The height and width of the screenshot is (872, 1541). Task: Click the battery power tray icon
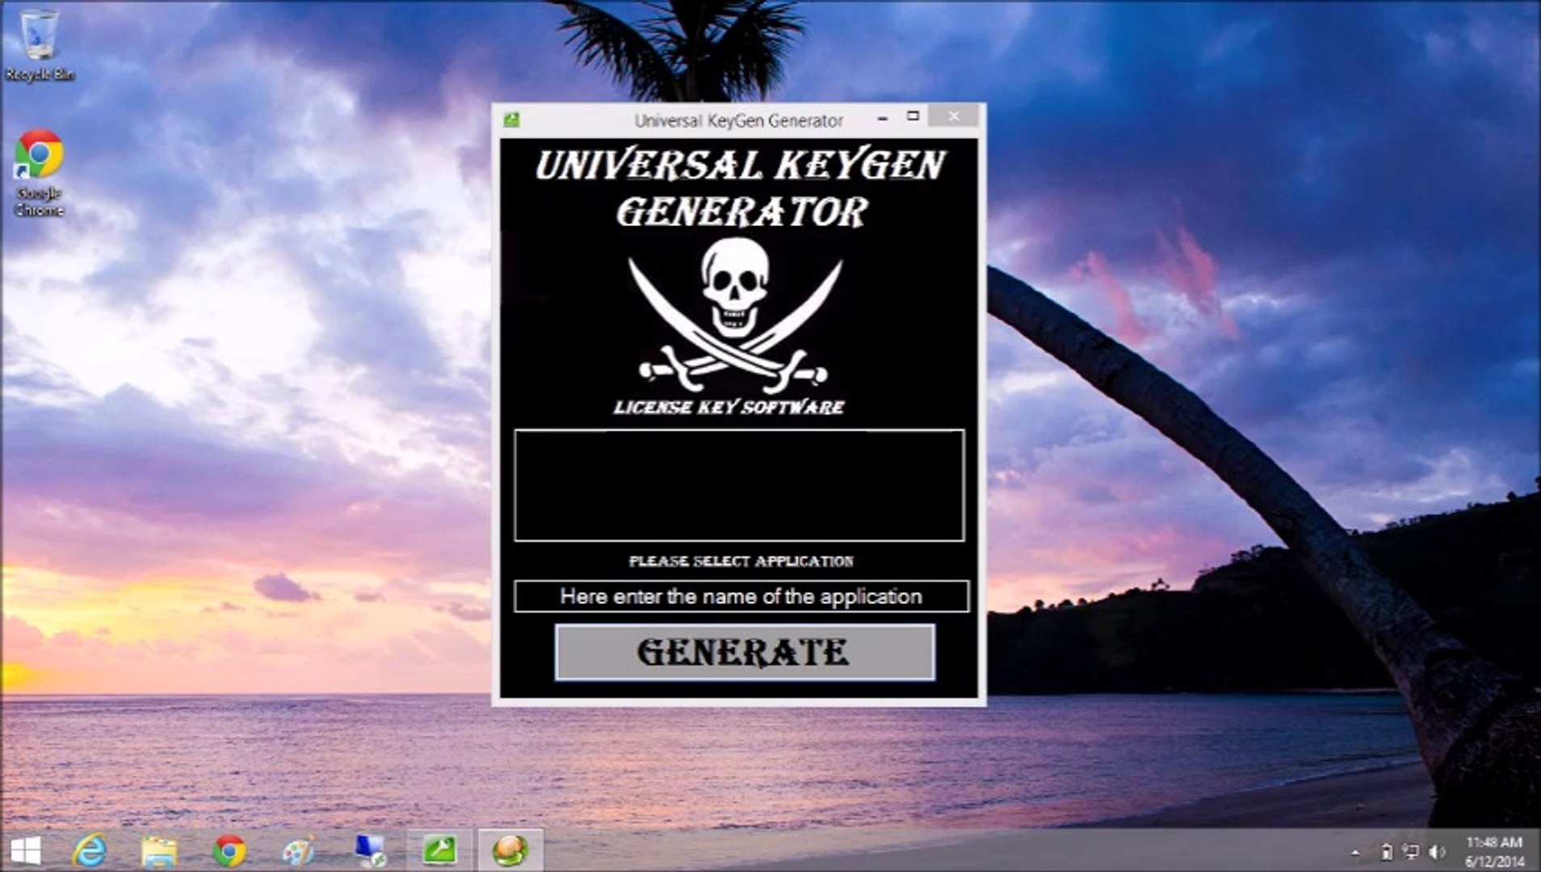point(1386,853)
